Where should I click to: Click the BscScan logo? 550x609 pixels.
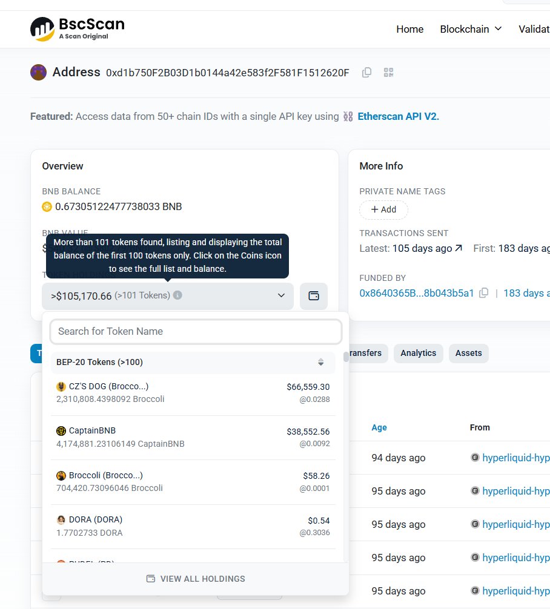click(x=77, y=28)
